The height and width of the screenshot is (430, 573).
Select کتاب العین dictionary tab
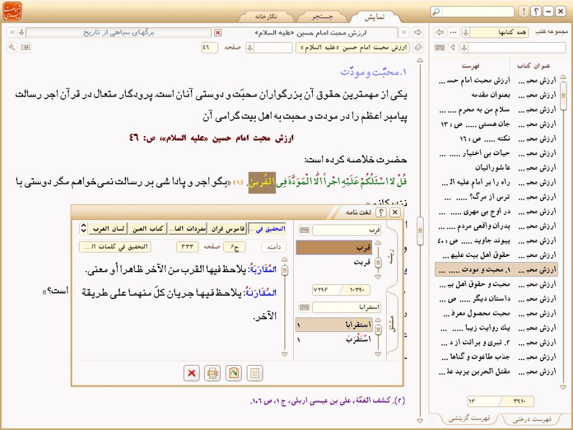[148, 228]
